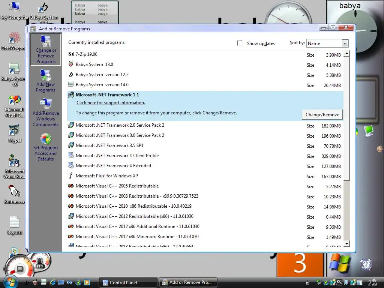Open DataWagon desktop shortcut
This screenshot has height=288, width=384.
point(13,41)
